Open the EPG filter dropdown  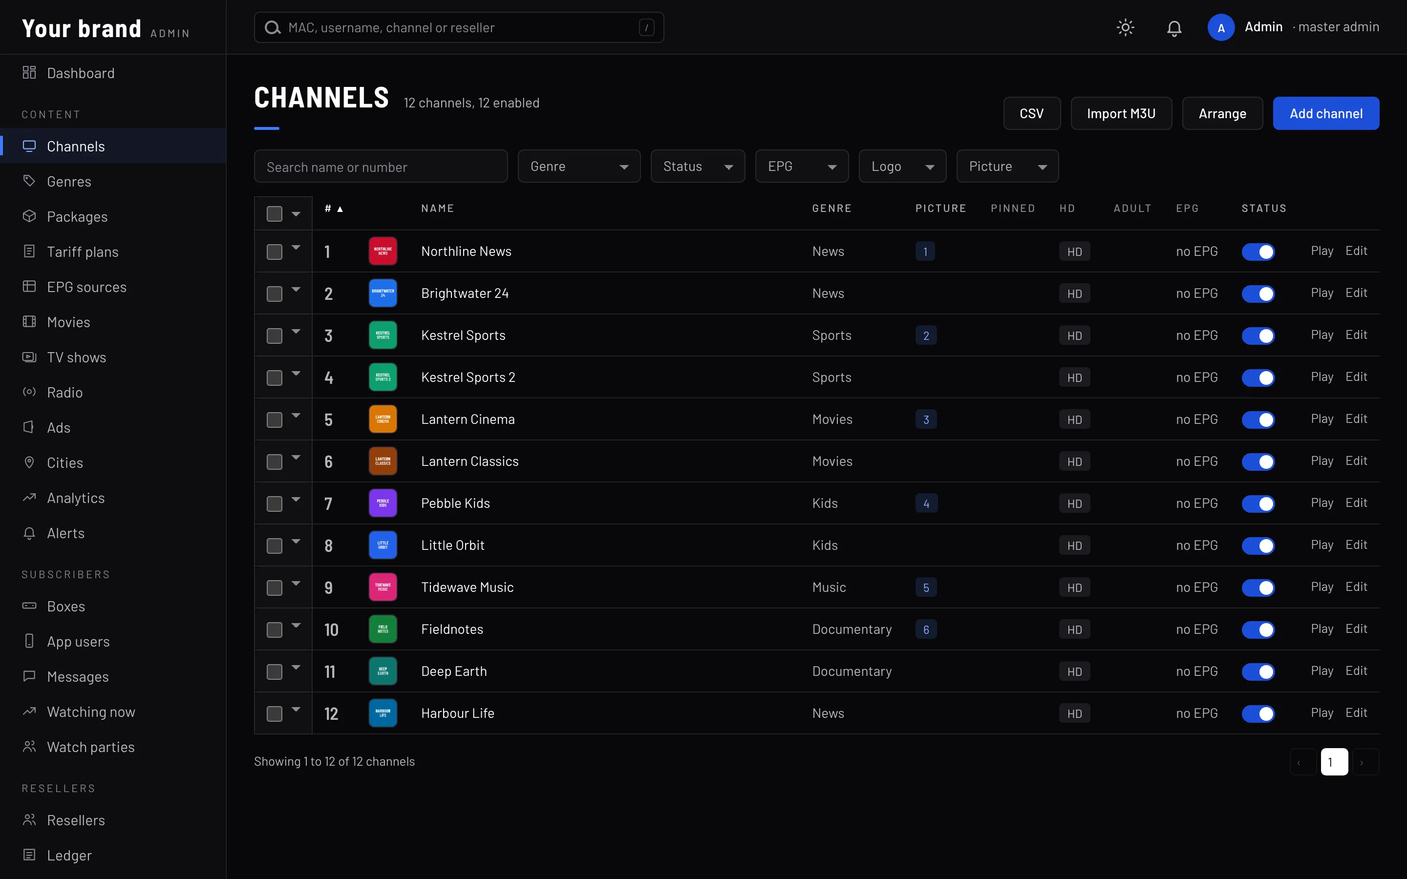click(802, 166)
